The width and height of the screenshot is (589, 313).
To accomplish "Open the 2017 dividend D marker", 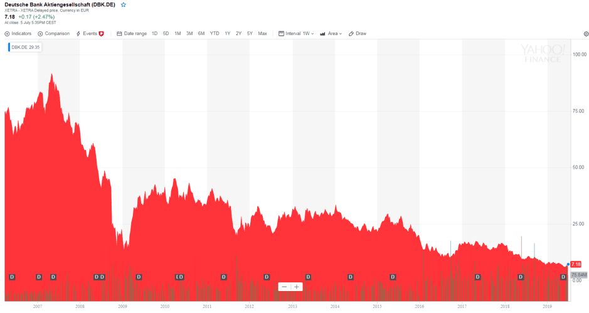I will coord(477,277).
